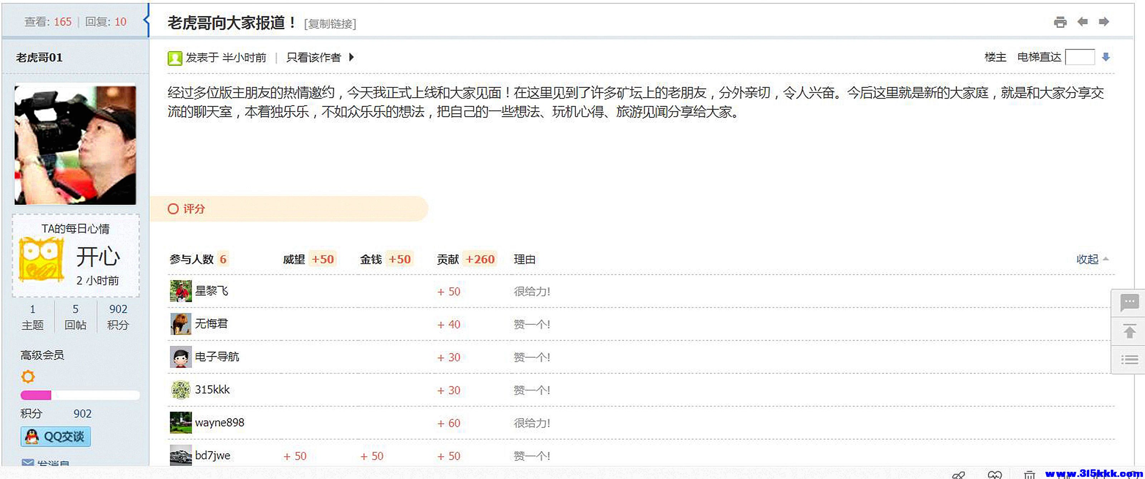
Task: Print this thread
Action: (x=1060, y=21)
